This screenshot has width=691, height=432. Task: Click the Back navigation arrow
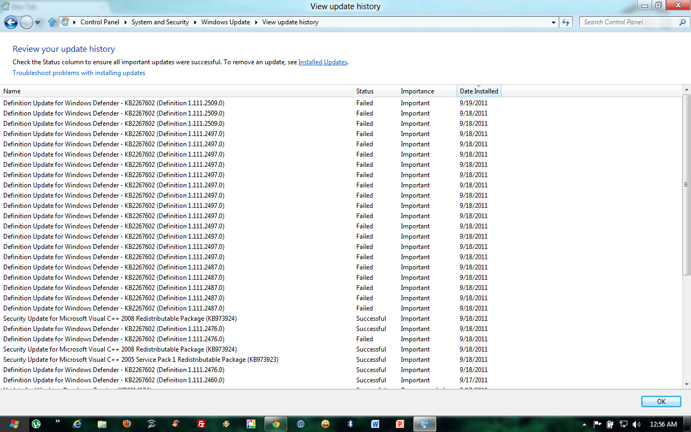tap(10, 22)
